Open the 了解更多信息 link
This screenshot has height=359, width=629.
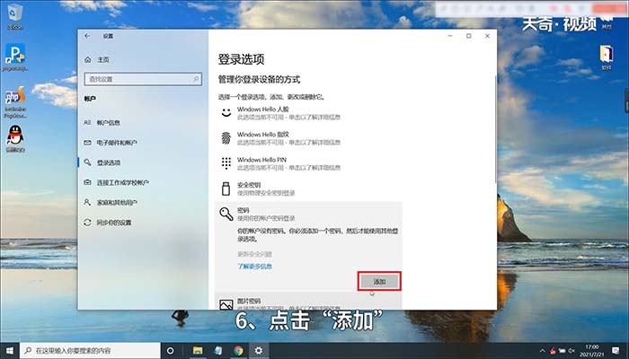pos(254,266)
